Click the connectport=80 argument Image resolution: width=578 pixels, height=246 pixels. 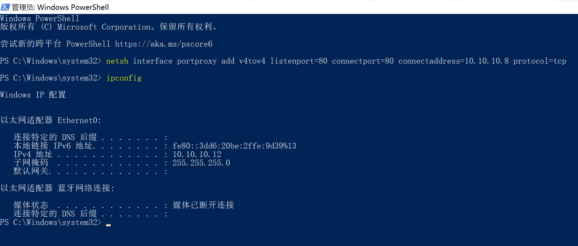click(x=363, y=61)
